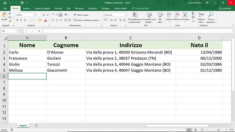
Task: Click the Format Painter brush icon
Action: pos(10,21)
